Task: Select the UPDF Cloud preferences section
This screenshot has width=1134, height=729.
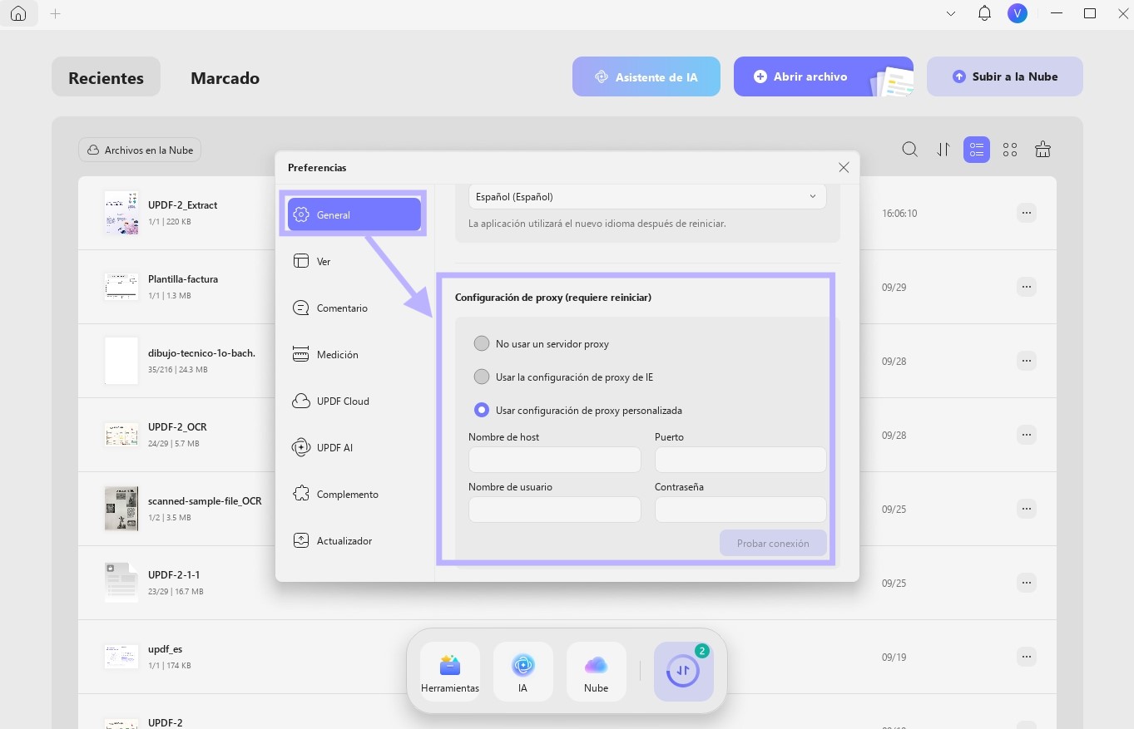Action: click(354, 401)
